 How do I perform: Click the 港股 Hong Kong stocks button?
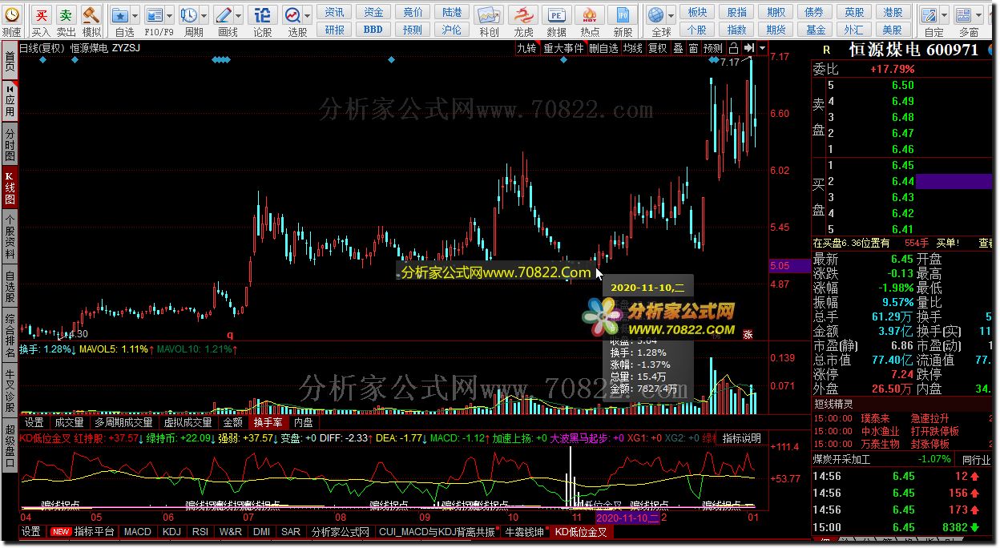click(893, 12)
